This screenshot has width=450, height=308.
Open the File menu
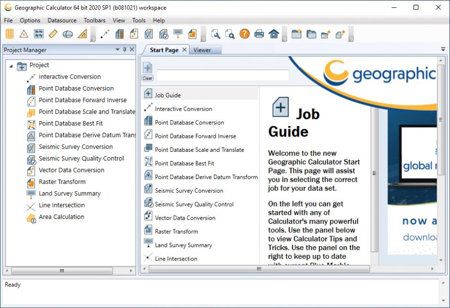pos(8,21)
